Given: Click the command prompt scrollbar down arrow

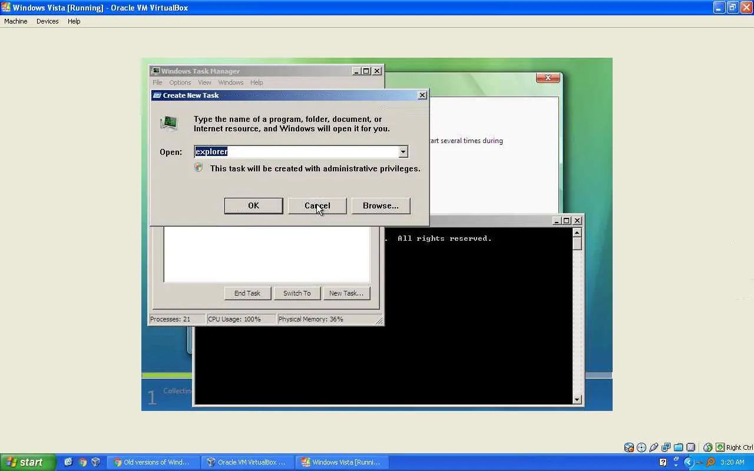Looking at the screenshot, I should pos(577,399).
